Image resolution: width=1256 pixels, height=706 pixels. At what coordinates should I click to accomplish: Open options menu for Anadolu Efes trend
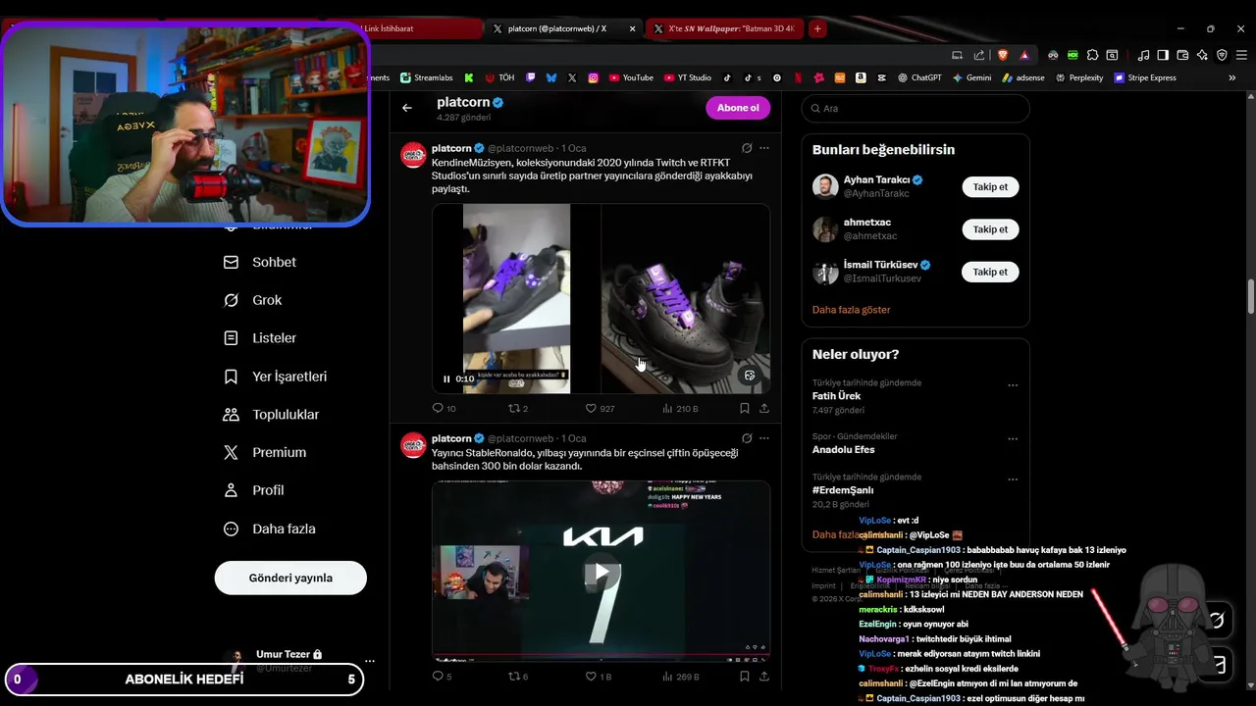coord(1013,438)
